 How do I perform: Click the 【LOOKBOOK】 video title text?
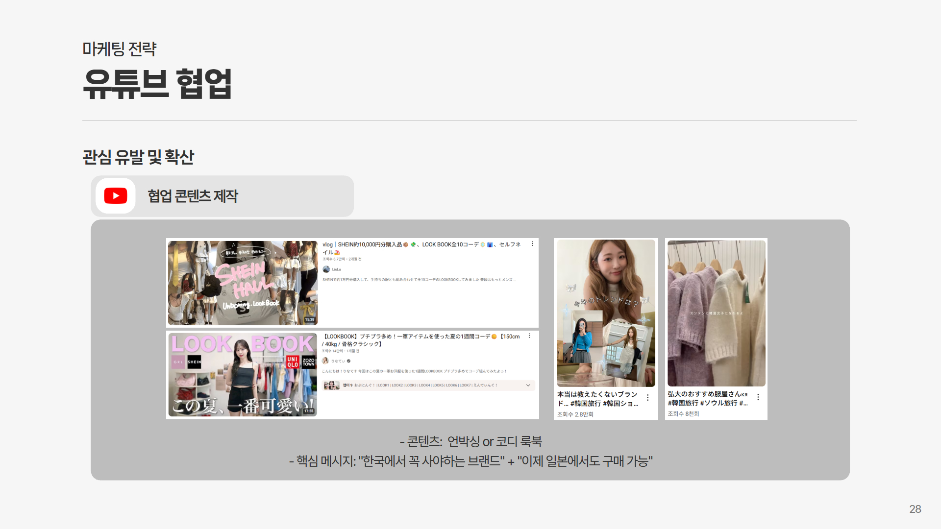421,337
